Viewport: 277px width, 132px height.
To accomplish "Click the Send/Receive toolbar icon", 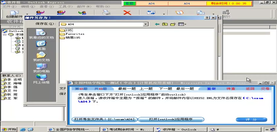I will [x=151, y=13].
